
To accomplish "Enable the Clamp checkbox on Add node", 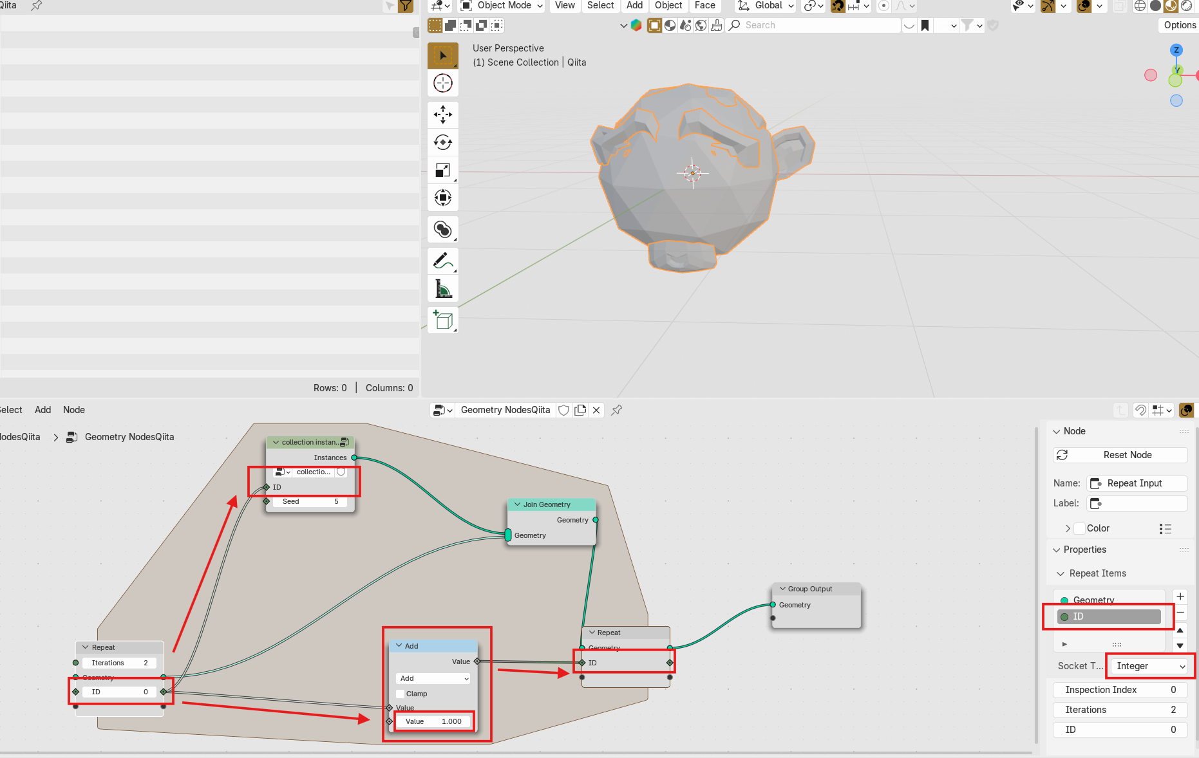I will click(401, 694).
